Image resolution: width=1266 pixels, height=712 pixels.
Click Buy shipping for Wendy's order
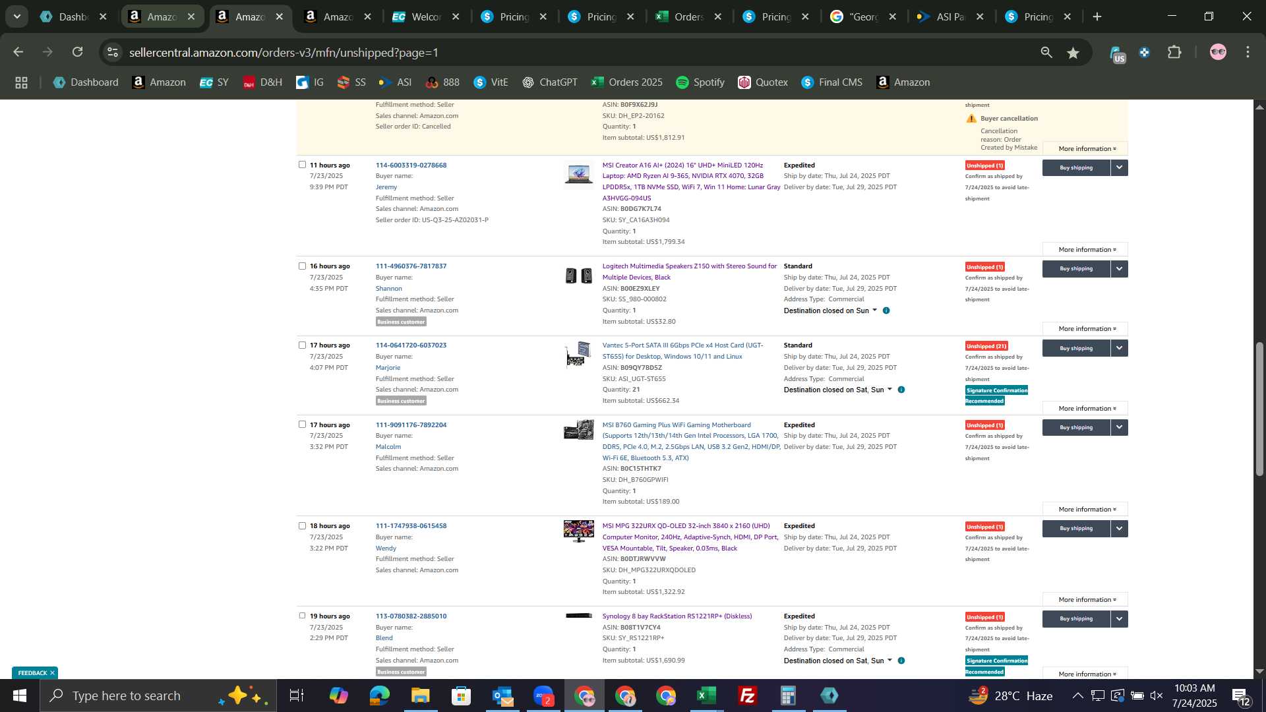[1075, 529]
